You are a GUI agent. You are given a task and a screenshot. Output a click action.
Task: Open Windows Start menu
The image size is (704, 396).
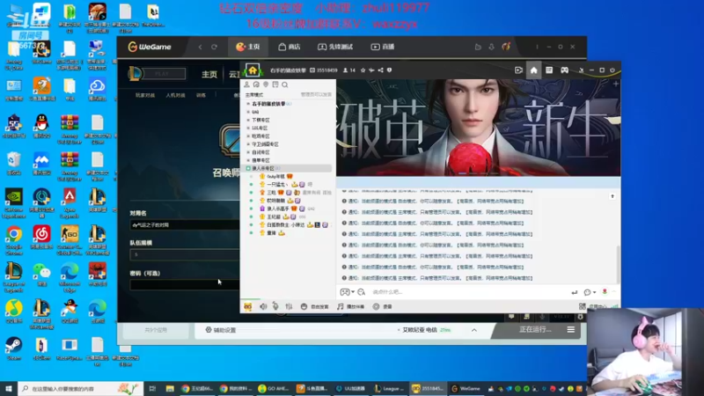click(9, 388)
